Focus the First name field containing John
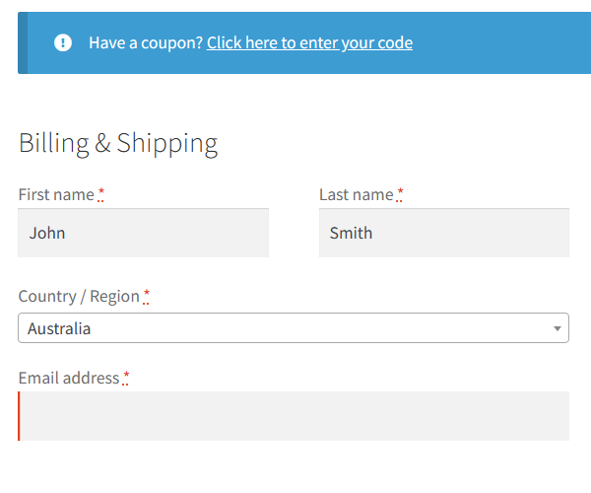The width and height of the screenshot is (591, 493). pos(143,233)
